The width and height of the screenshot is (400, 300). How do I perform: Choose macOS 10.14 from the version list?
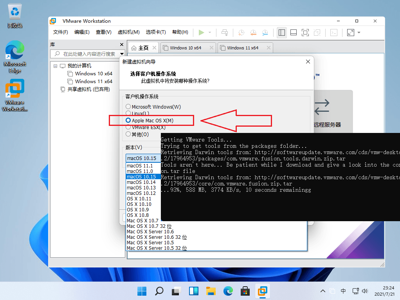point(143,182)
